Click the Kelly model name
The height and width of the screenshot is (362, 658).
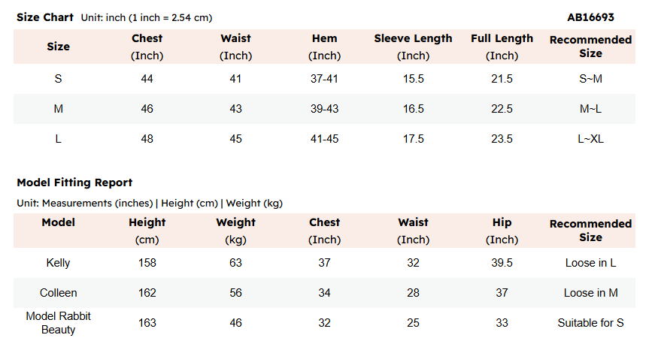click(59, 263)
